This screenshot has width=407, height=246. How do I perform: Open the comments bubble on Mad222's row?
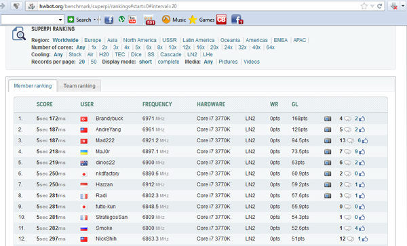(351, 141)
